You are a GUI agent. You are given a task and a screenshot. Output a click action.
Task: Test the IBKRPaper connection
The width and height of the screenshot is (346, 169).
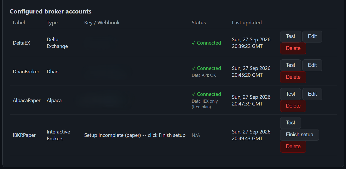point(290,123)
